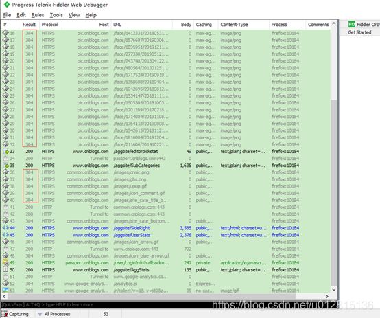The width and height of the screenshot is (380, 318).
Task: Click the horizontal scroll right arrow
Action: coord(327,297)
